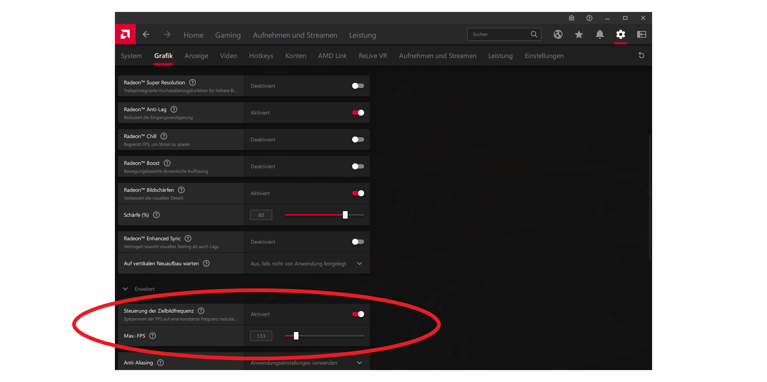Viewport: 767px width, 382px height.
Task: Click the Max.-FPS value field showing 133
Action: pyautogui.click(x=261, y=336)
